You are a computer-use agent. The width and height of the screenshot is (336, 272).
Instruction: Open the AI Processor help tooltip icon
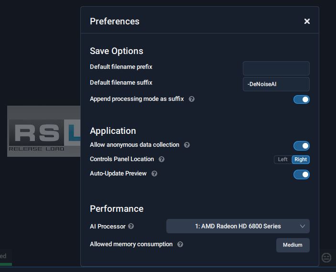tap(131, 226)
